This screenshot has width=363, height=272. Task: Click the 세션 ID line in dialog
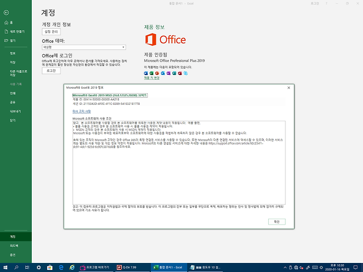point(106,104)
